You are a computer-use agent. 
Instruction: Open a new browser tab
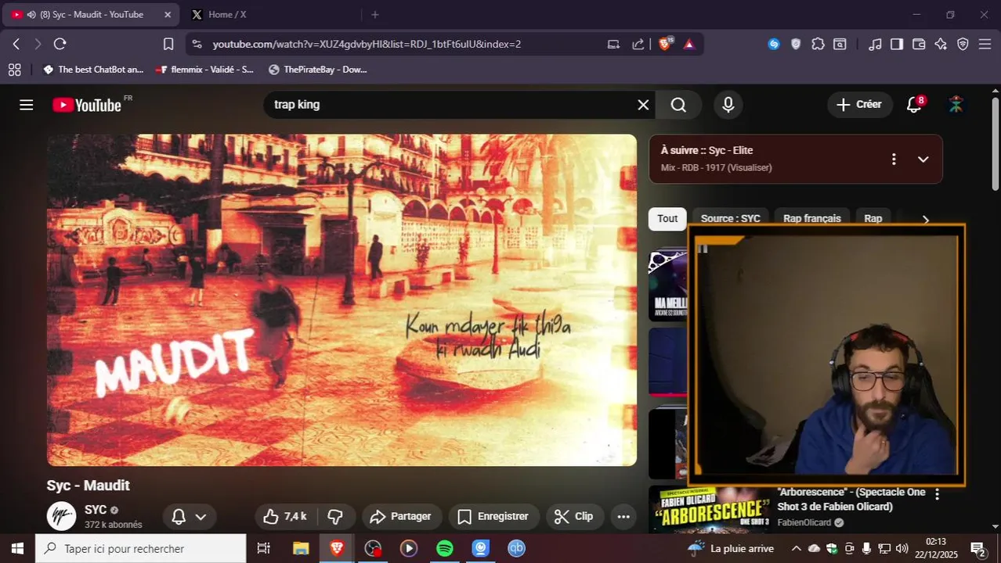point(375,15)
